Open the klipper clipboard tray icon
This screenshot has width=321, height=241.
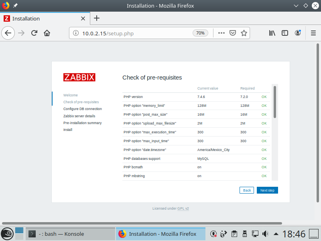tap(234, 234)
